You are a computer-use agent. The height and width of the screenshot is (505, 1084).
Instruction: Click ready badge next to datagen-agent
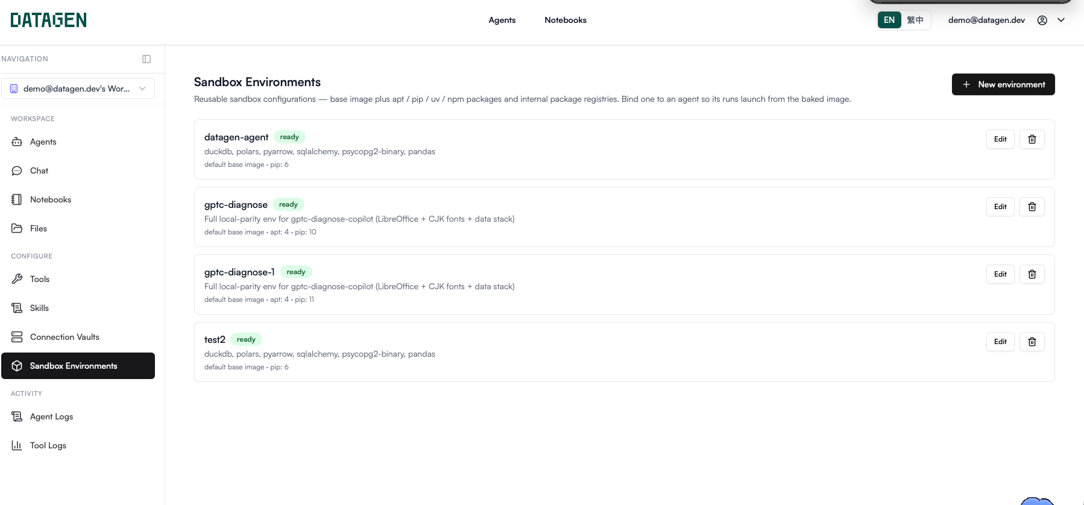289,137
